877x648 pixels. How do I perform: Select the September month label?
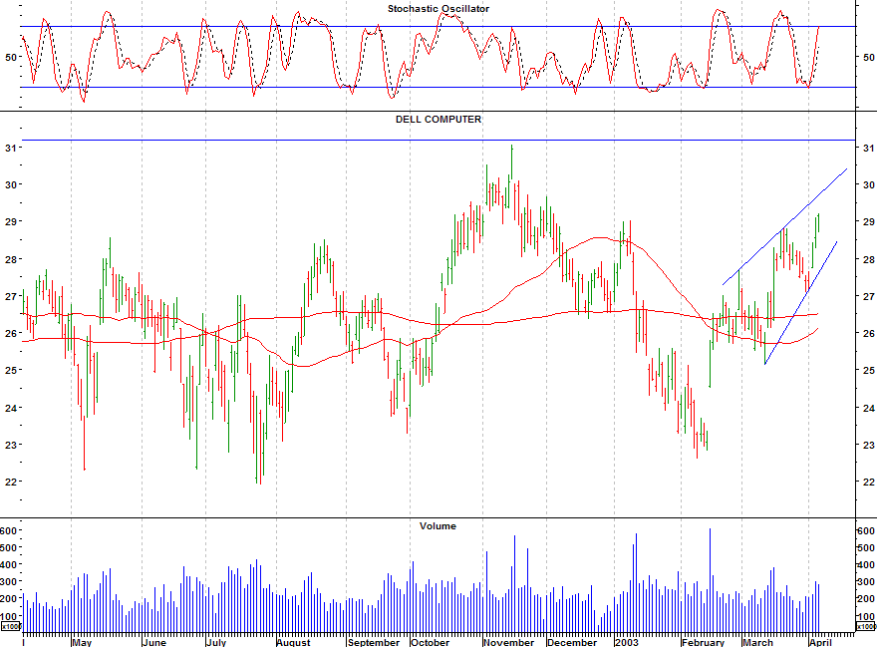374,642
